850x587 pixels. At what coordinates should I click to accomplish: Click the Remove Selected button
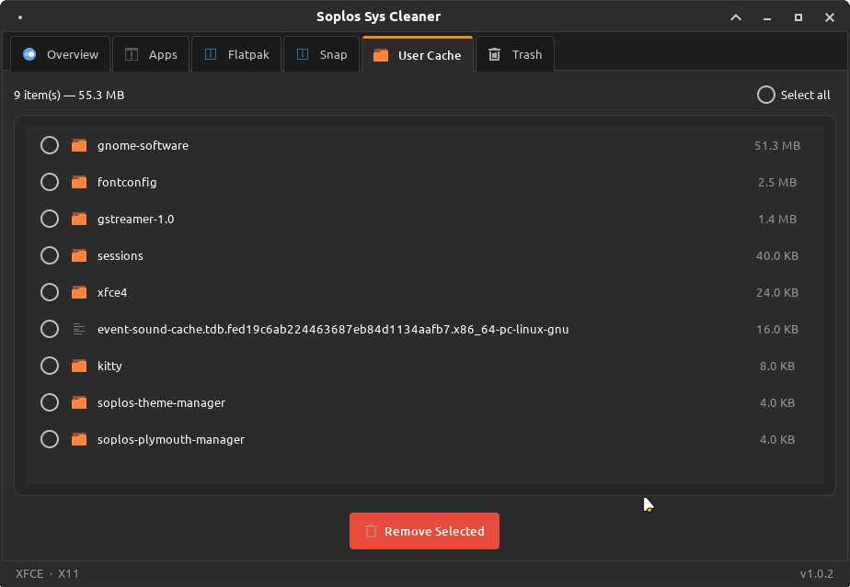pos(424,531)
